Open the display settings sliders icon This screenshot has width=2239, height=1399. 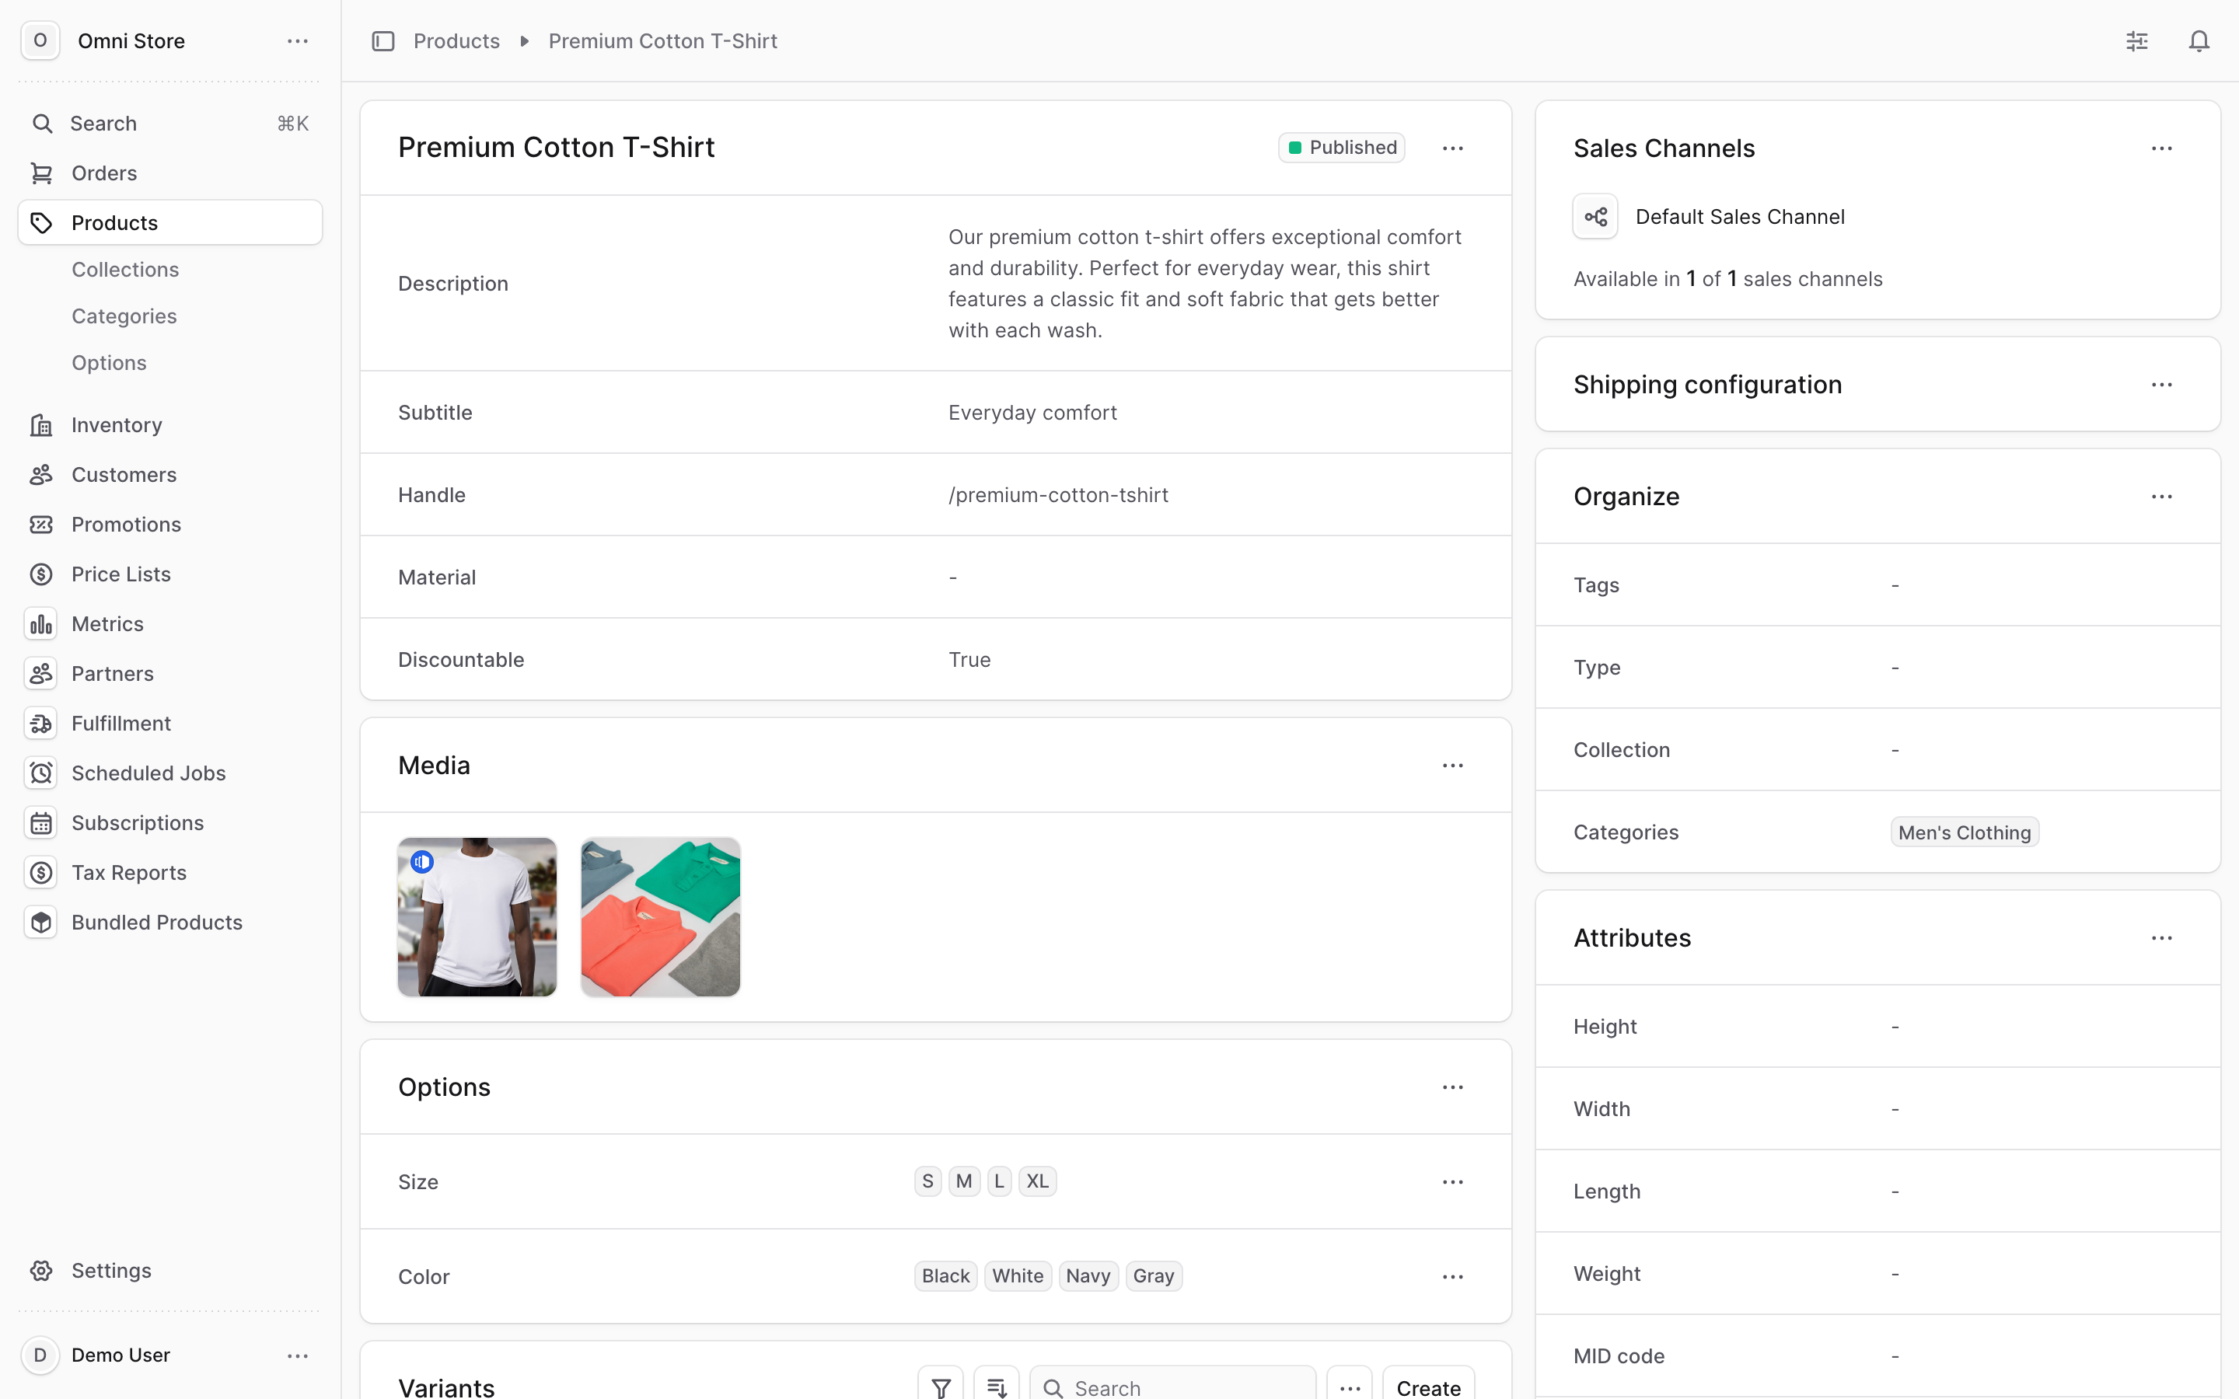click(2136, 40)
